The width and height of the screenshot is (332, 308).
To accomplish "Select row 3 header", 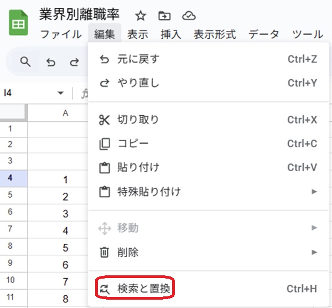I will pyautogui.click(x=13, y=161).
